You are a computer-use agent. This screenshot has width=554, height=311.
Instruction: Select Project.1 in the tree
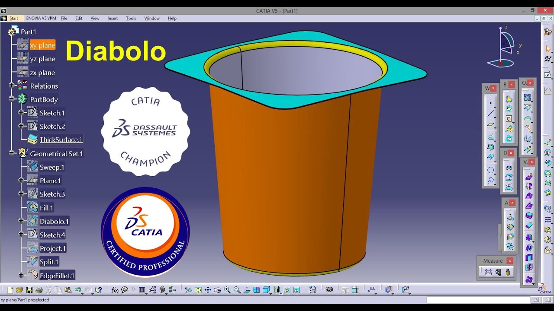[x=53, y=248]
